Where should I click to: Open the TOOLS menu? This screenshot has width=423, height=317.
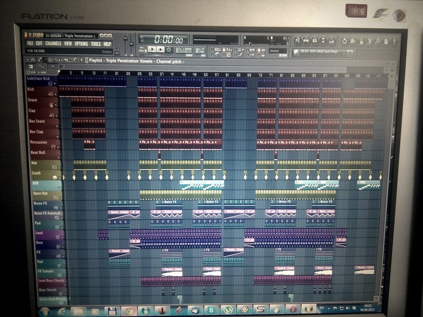tap(96, 43)
